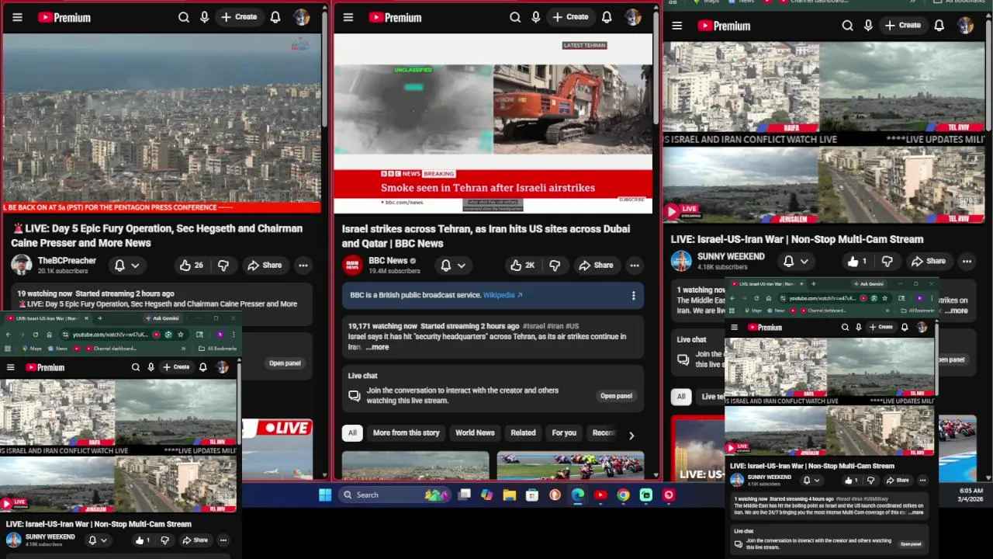Like the TheBCPreacher live stream
The image size is (993, 559).
pyautogui.click(x=191, y=266)
